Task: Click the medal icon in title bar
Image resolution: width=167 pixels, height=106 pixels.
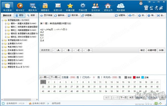Action: point(141,3)
